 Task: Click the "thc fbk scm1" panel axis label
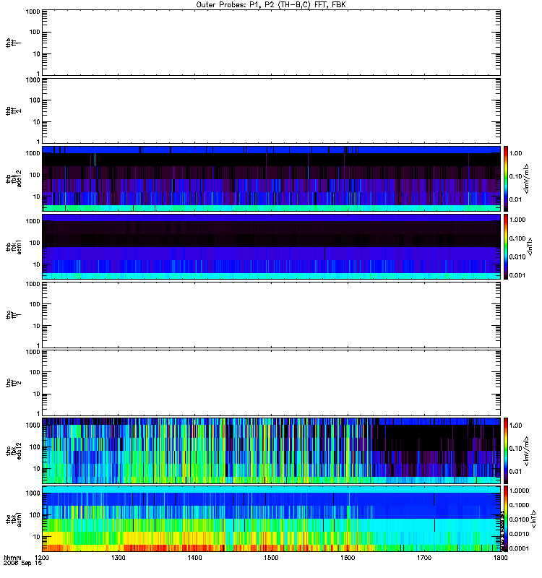(x=13, y=519)
